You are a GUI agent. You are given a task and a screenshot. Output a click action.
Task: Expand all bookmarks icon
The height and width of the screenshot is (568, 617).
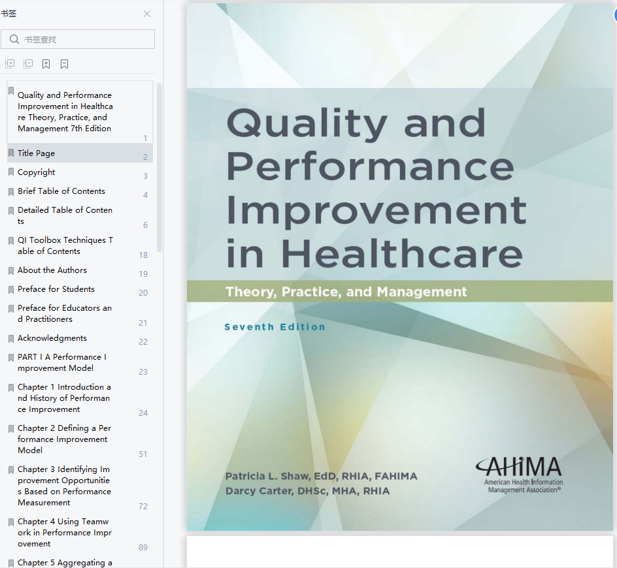click(10, 64)
